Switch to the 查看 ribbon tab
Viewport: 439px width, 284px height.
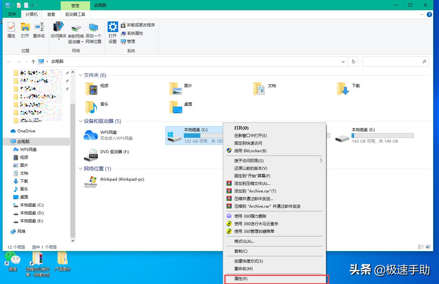[51, 14]
